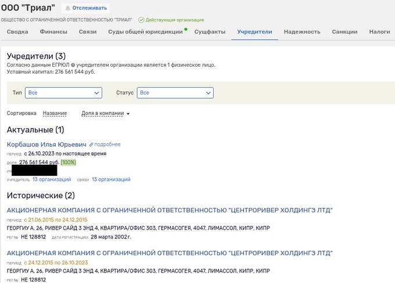Select the Надежность tab
Screen dimensions: 395x283
click(302, 32)
